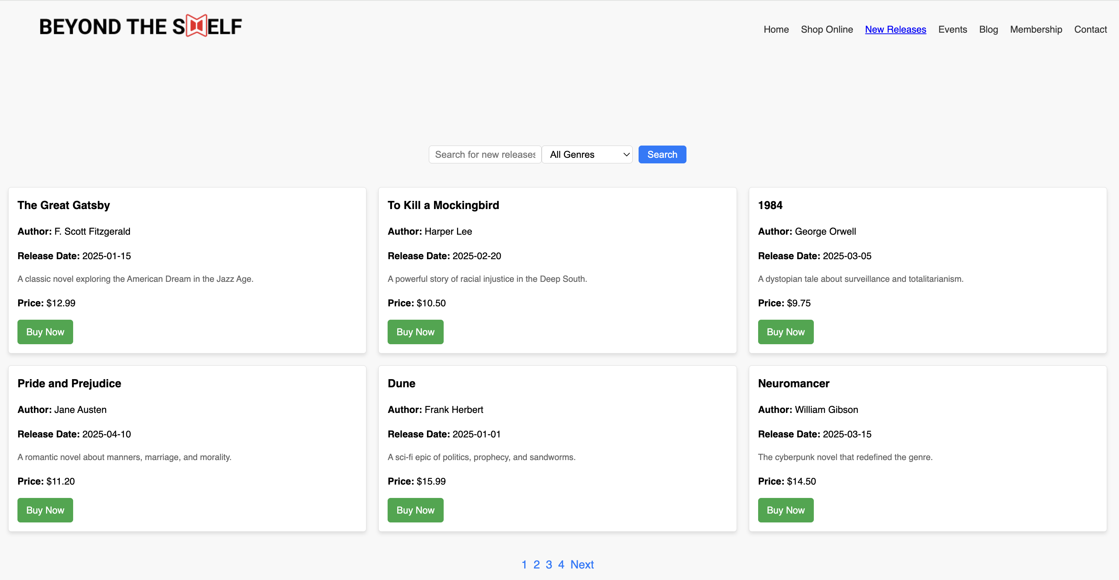Click the new releases search field
Screen dimensions: 1119x580
tap(485, 154)
